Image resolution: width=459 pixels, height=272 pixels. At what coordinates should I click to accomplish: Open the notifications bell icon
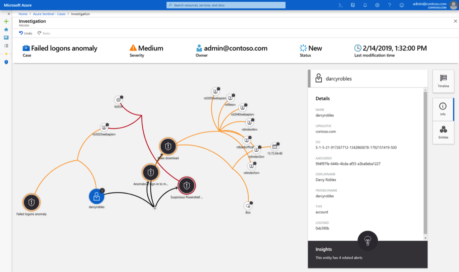(365, 5)
